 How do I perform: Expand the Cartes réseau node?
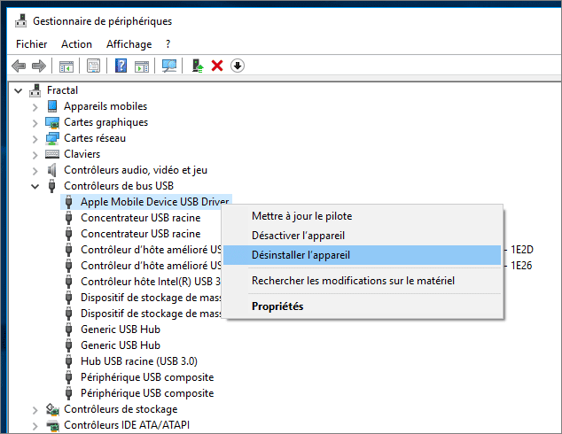tap(35, 138)
